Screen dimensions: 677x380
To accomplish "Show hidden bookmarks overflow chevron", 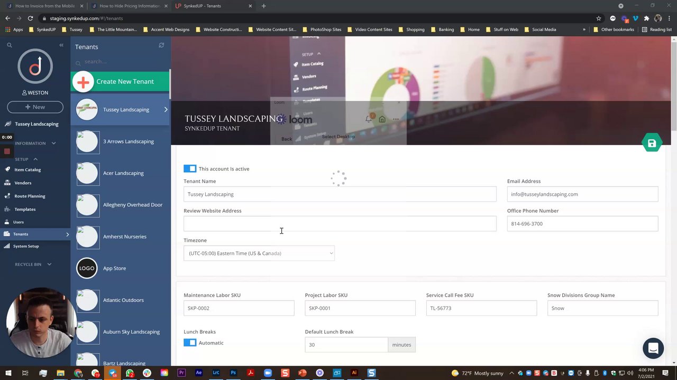I will tap(584, 30).
